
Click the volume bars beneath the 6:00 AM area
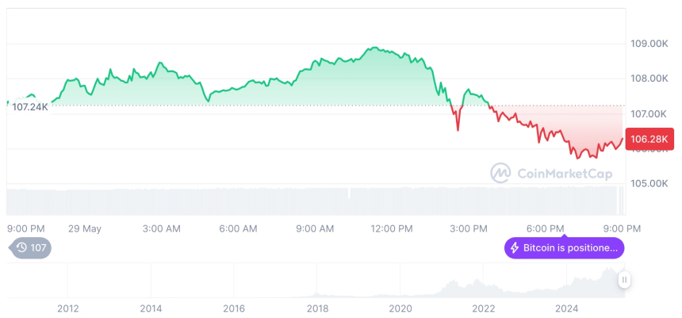238,200
